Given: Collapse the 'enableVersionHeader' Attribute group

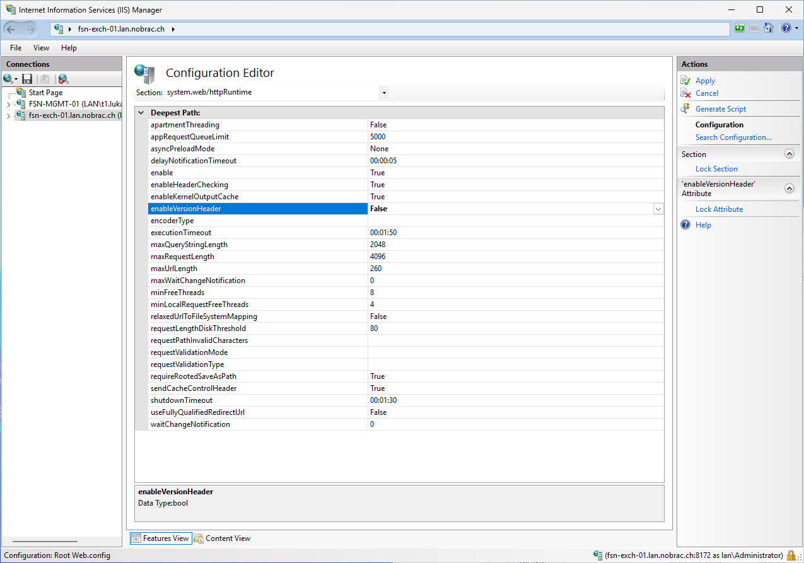Looking at the screenshot, I should click(789, 189).
